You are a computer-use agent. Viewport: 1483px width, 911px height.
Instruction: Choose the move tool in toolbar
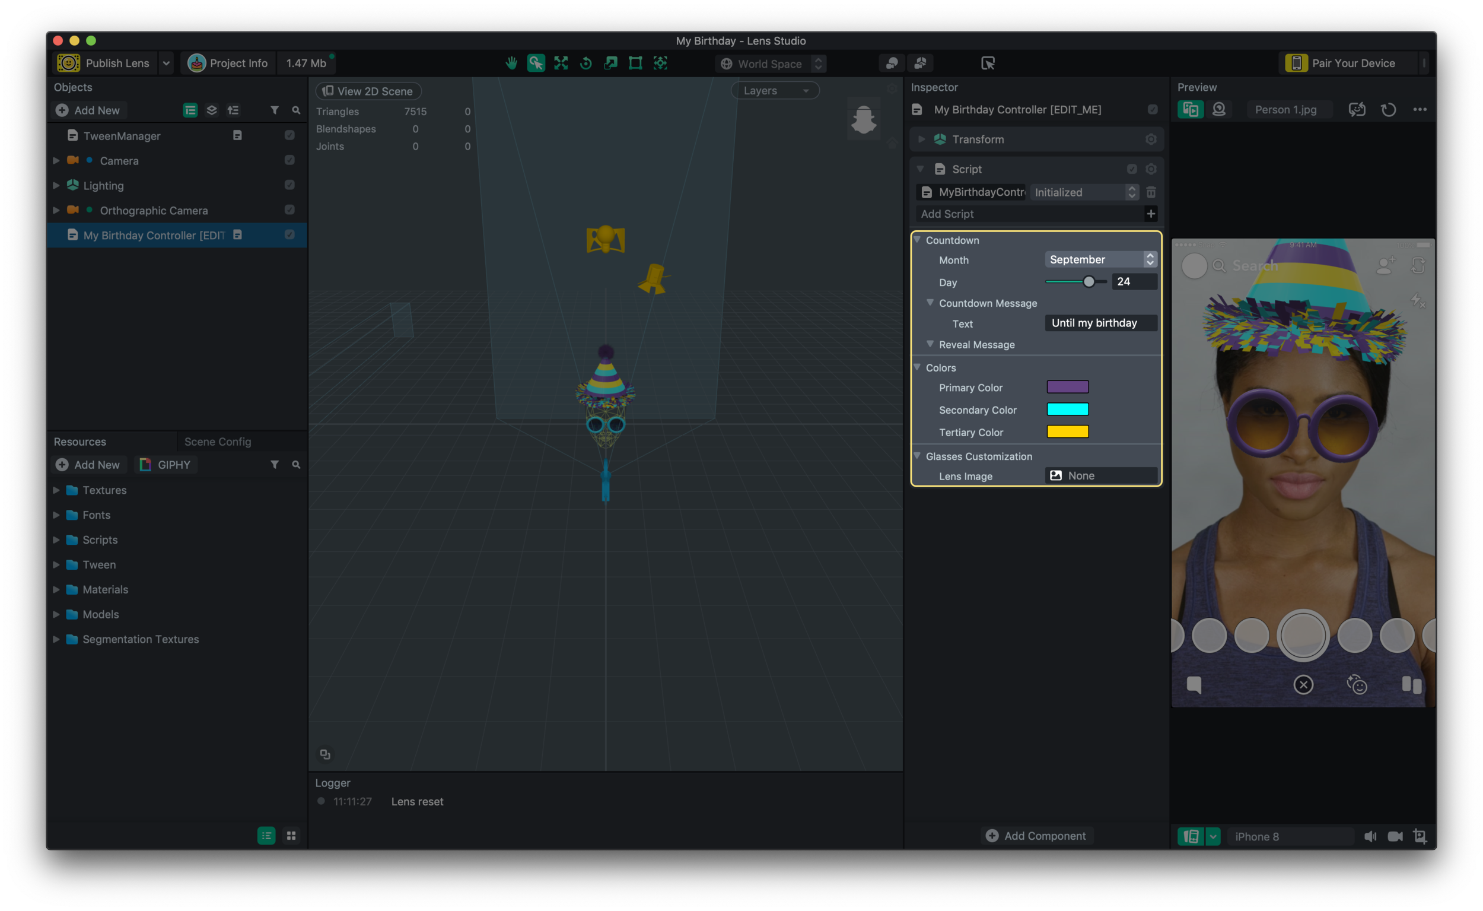click(x=561, y=64)
